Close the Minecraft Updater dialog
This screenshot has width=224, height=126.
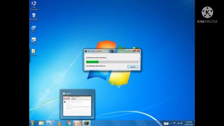137,50
